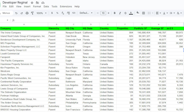Open the fill color picker
184x112 pixels.
pyautogui.click(x=138, y=13)
